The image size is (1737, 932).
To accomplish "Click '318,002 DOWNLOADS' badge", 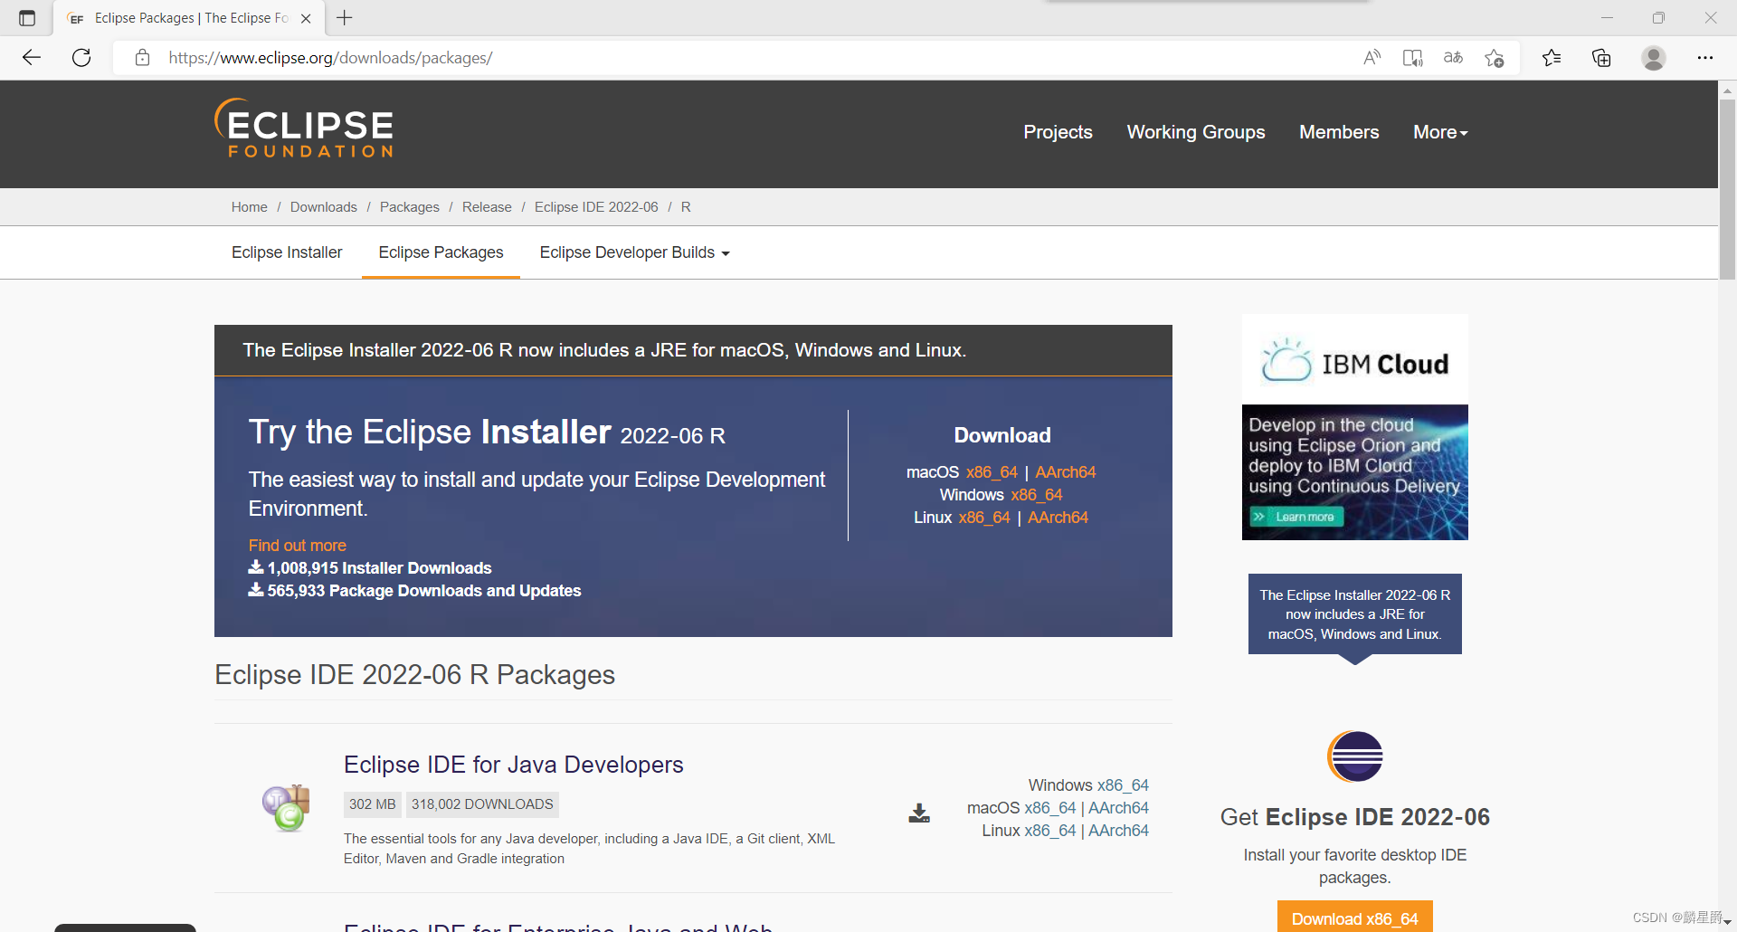I will coord(482,804).
